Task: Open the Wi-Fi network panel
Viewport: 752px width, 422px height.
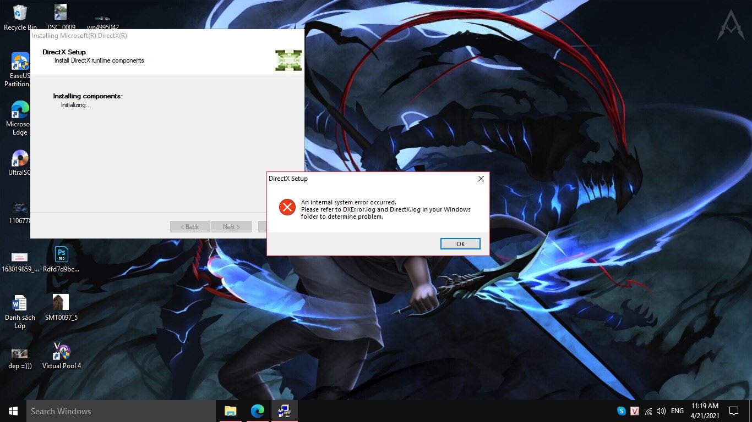Action: point(649,410)
